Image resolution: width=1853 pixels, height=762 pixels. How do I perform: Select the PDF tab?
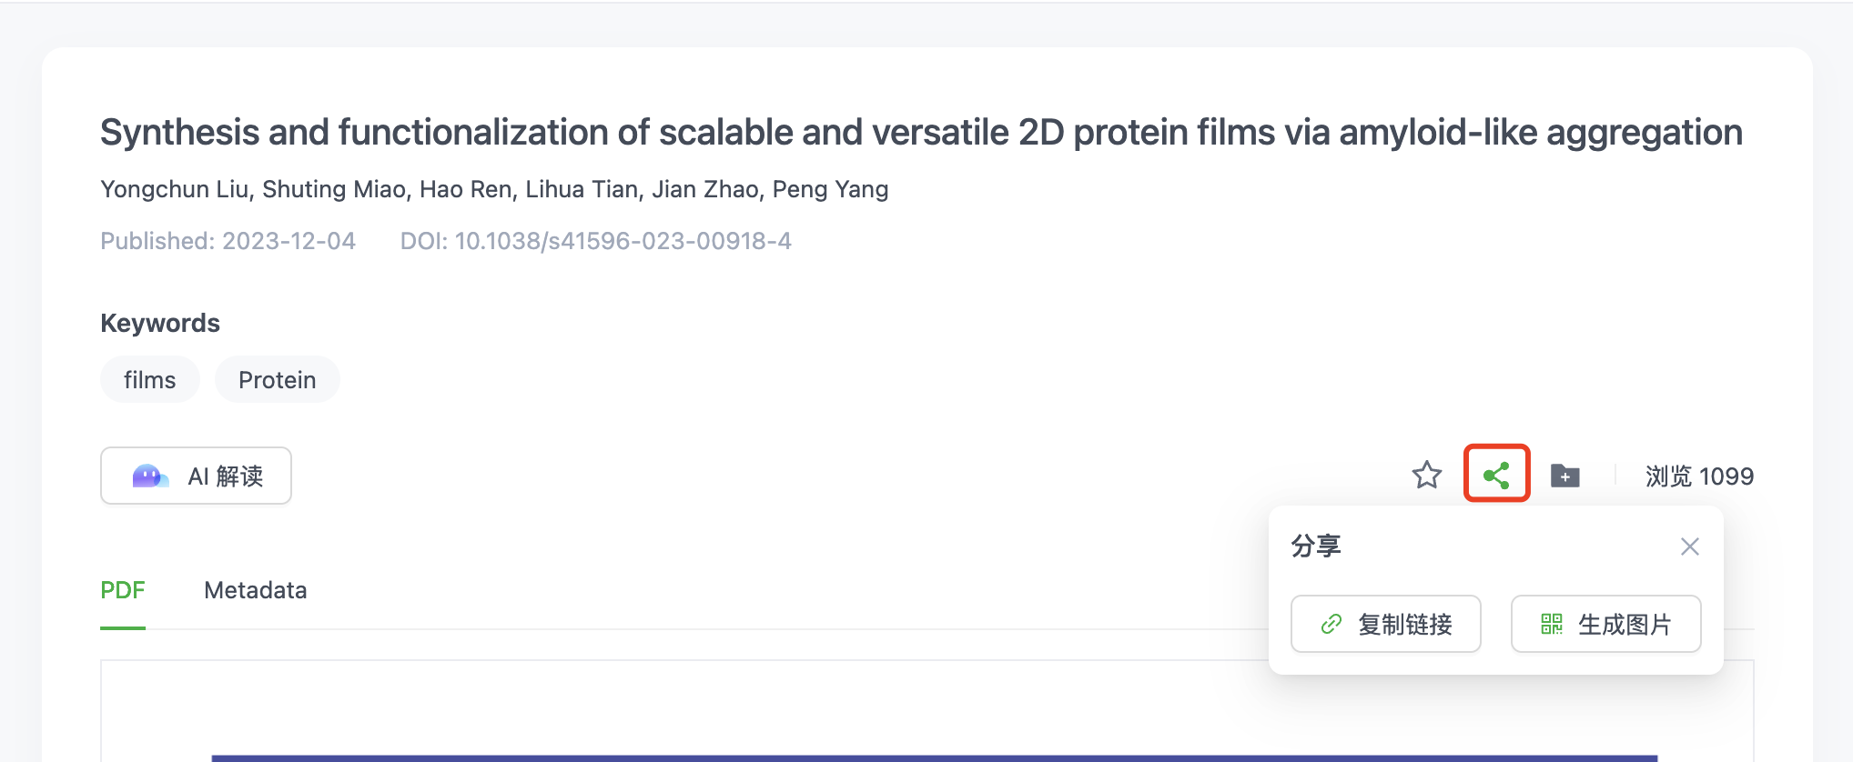point(123,590)
